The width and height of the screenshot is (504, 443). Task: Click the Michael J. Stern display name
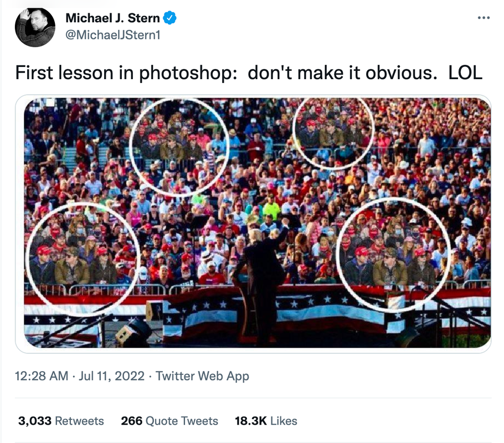(112, 18)
